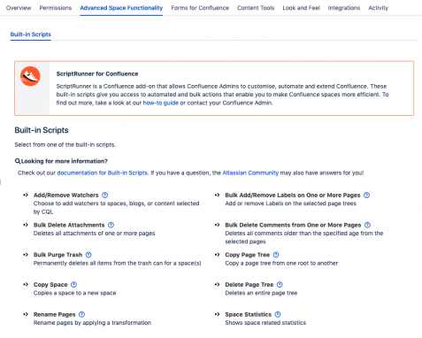Open help icon next to Rename Pages
Screen dimensions: 422x338
pyautogui.click(x=82, y=314)
